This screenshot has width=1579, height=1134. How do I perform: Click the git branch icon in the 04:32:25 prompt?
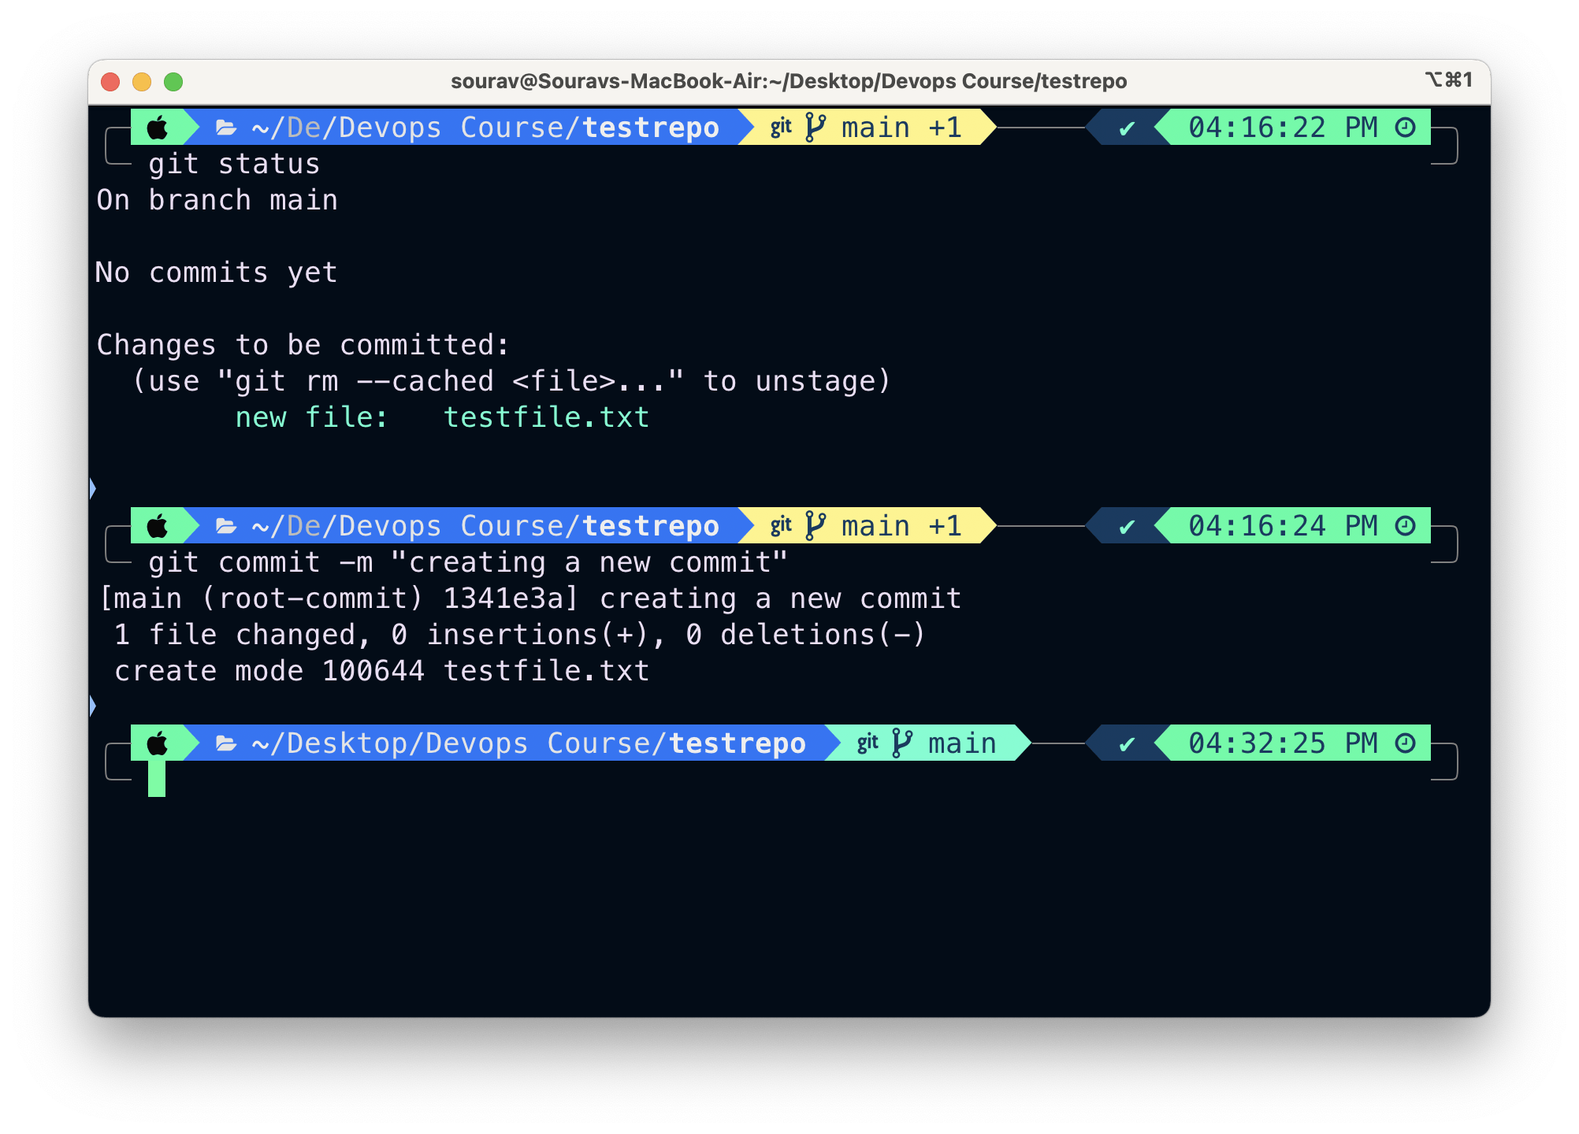(902, 743)
